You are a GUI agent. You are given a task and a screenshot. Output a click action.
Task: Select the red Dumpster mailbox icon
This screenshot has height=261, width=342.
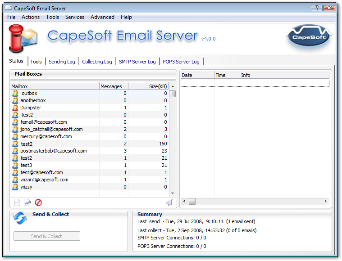point(15,108)
